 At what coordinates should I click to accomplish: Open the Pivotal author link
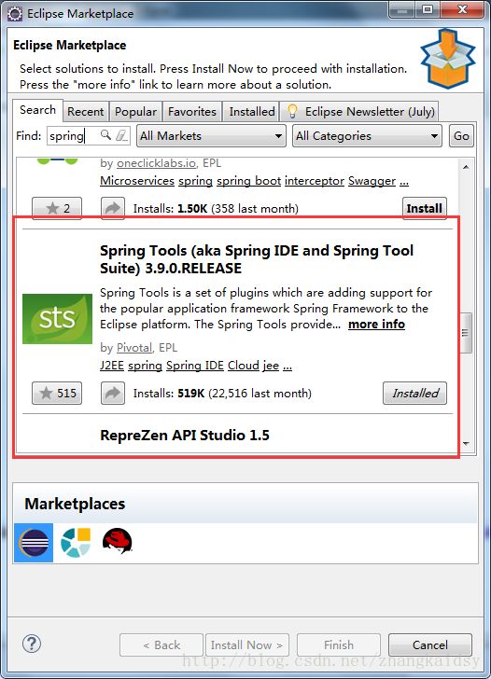click(x=134, y=348)
